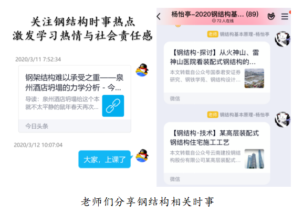Tap the 72人在线 online count label
This screenshot has height=214, width=293.
click(x=223, y=21)
